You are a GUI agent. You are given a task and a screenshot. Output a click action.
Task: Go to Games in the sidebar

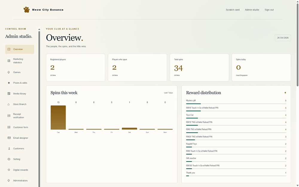click(20, 72)
